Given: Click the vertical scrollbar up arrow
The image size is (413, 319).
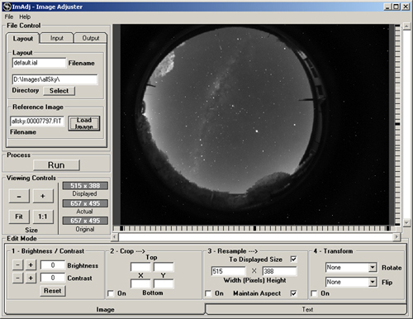Looking at the screenshot, I should point(406,26).
